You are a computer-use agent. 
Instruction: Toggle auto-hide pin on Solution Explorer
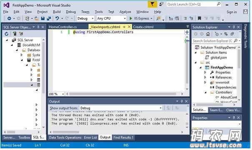click(x=234, y=27)
